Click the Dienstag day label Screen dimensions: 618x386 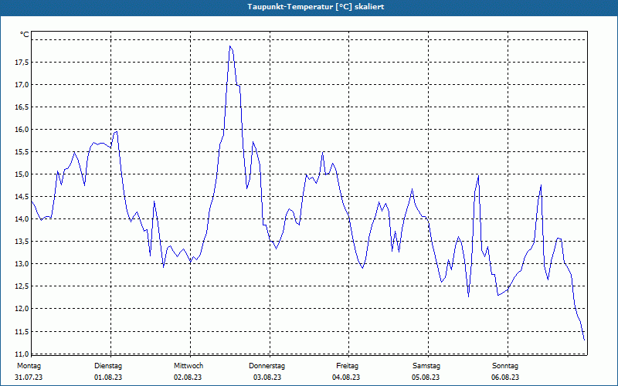[108, 366]
